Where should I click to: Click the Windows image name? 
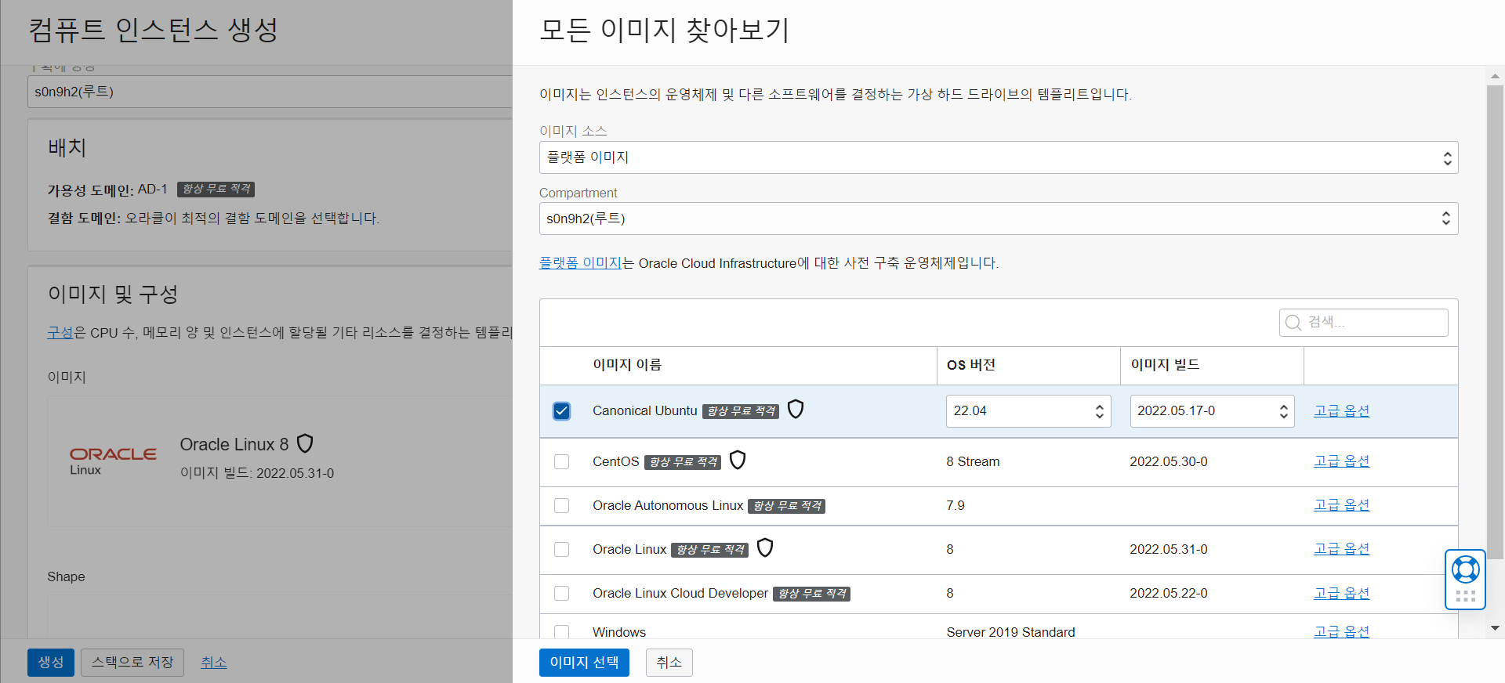coord(619,632)
